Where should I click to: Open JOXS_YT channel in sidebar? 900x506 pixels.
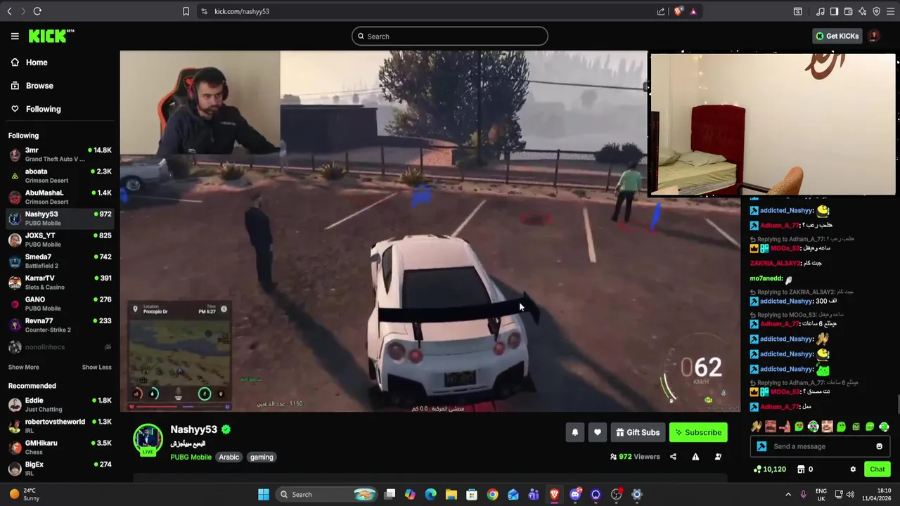coord(60,240)
